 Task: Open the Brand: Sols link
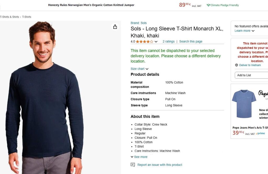click(x=138, y=23)
